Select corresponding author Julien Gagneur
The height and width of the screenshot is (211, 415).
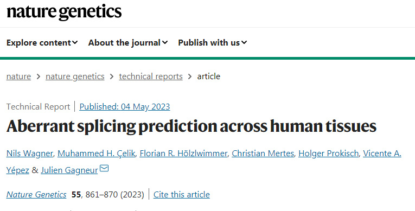(x=69, y=170)
